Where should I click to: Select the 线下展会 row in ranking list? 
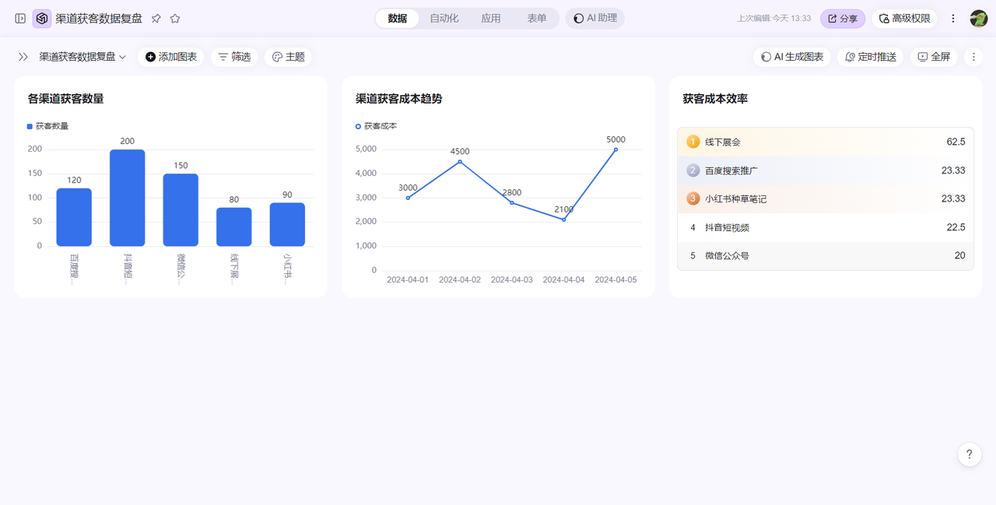coord(825,142)
